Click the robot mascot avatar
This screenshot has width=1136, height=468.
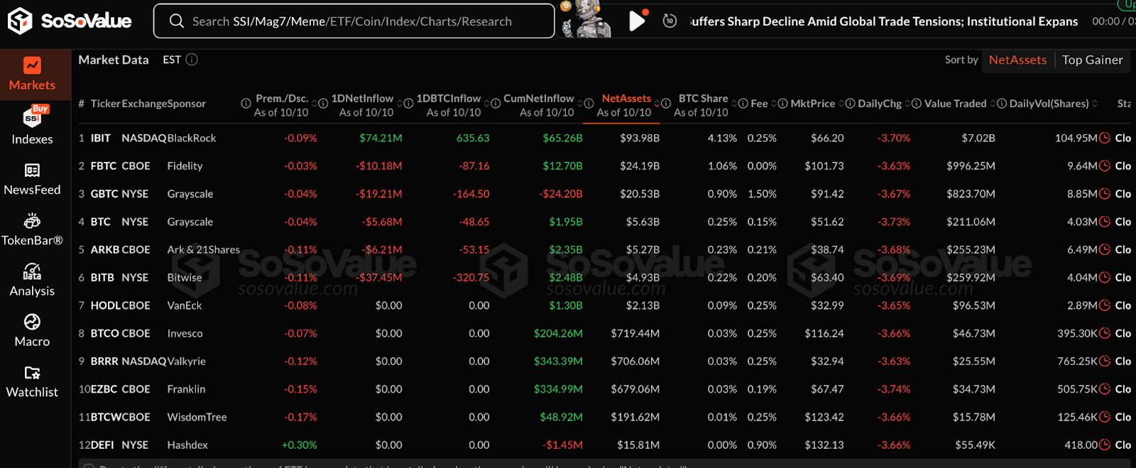pyautogui.click(x=586, y=20)
